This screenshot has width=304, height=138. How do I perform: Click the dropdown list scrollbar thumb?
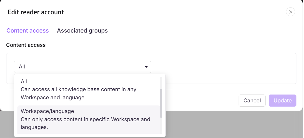(x=161, y=103)
